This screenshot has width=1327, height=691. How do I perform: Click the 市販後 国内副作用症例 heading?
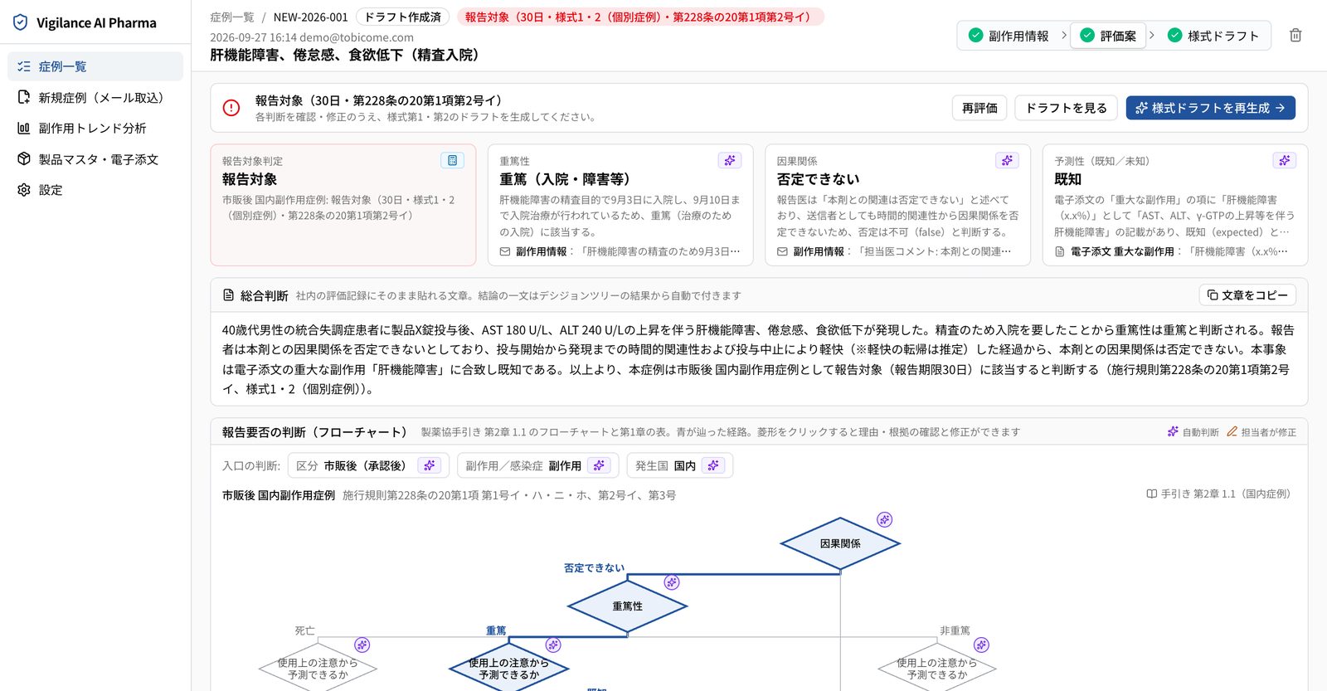(279, 495)
